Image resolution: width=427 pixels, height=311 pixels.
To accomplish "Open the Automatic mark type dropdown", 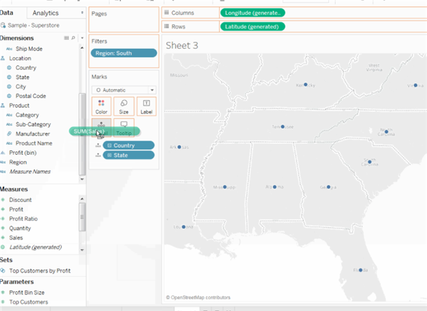I will tap(124, 90).
